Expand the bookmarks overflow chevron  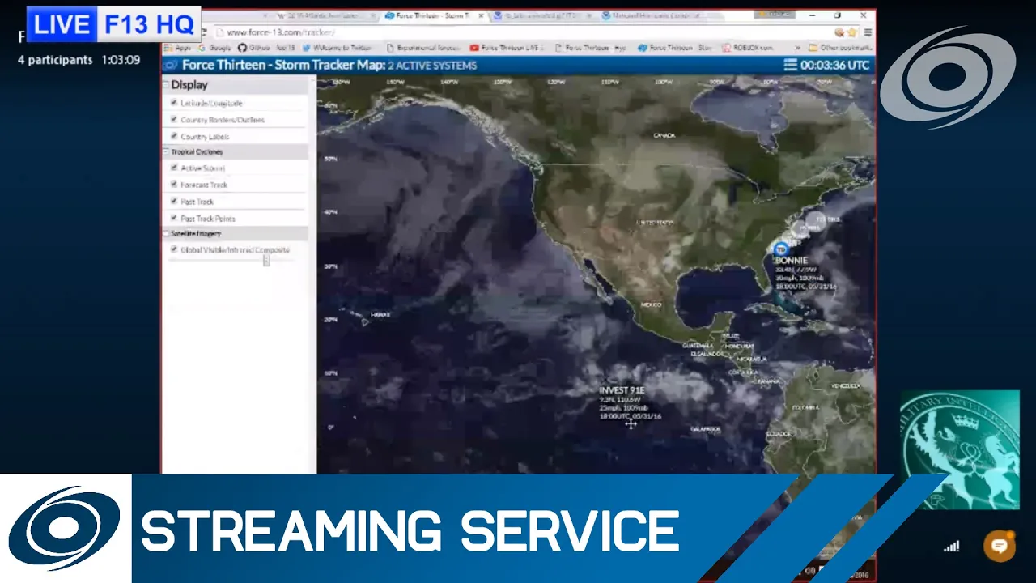(799, 48)
